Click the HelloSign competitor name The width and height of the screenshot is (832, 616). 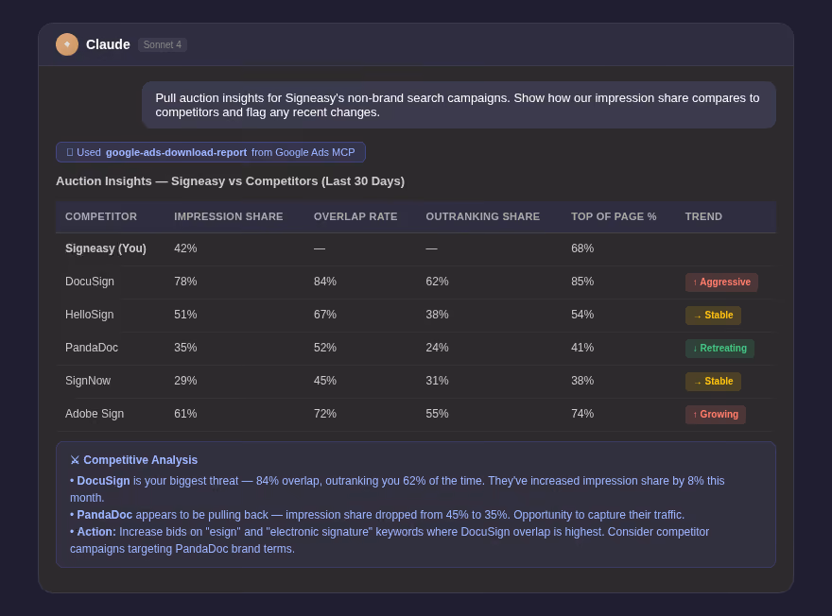(x=89, y=315)
